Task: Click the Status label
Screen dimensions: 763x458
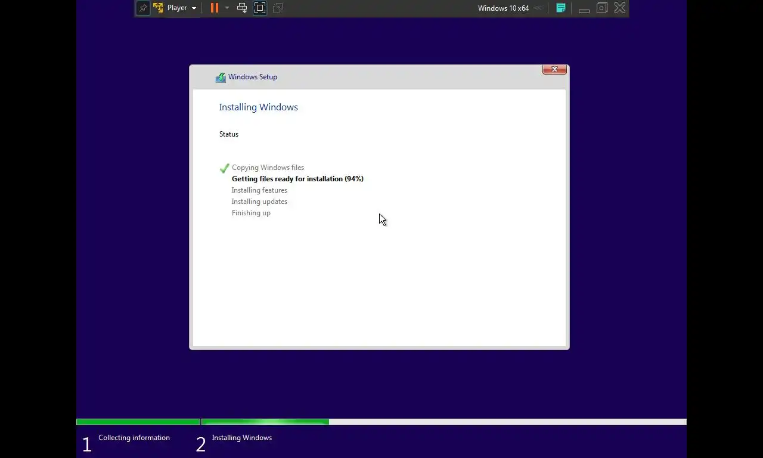Action: 229,134
